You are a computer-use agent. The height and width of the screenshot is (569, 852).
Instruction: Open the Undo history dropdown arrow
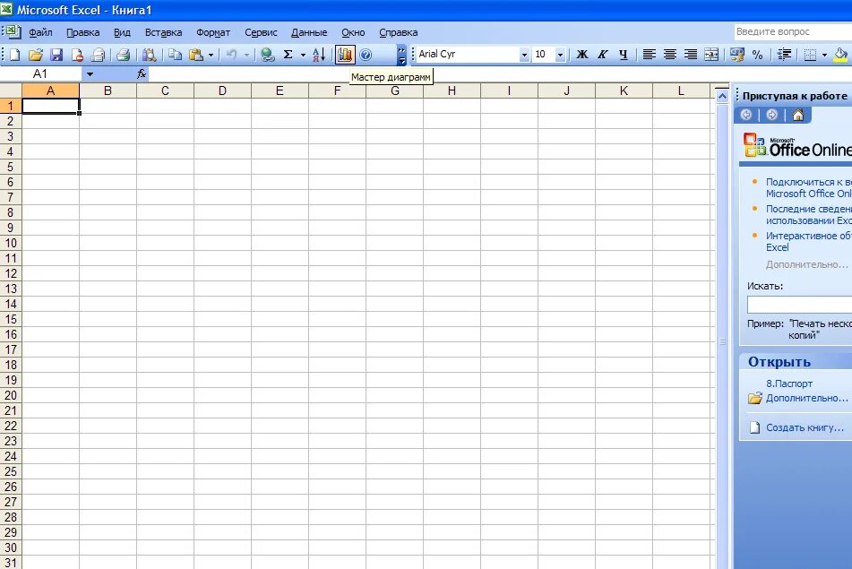(246, 55)
